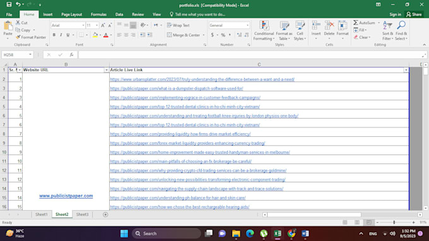The height and width of the screenshot is (241, 429).
Task: Open the General number format dropdown
Action: [247, 25]
